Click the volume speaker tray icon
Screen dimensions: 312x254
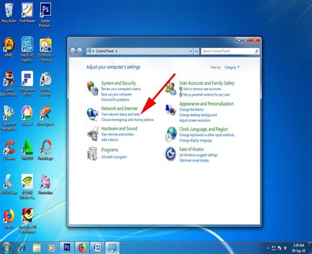[x=286, y=248]
